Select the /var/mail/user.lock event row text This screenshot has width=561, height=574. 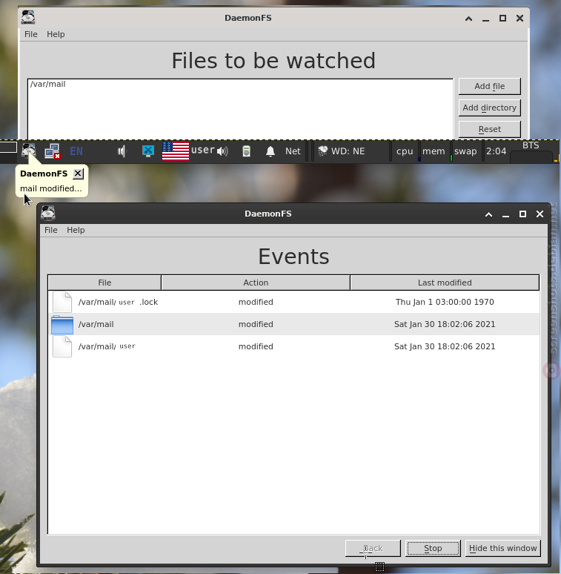point(118,302)
